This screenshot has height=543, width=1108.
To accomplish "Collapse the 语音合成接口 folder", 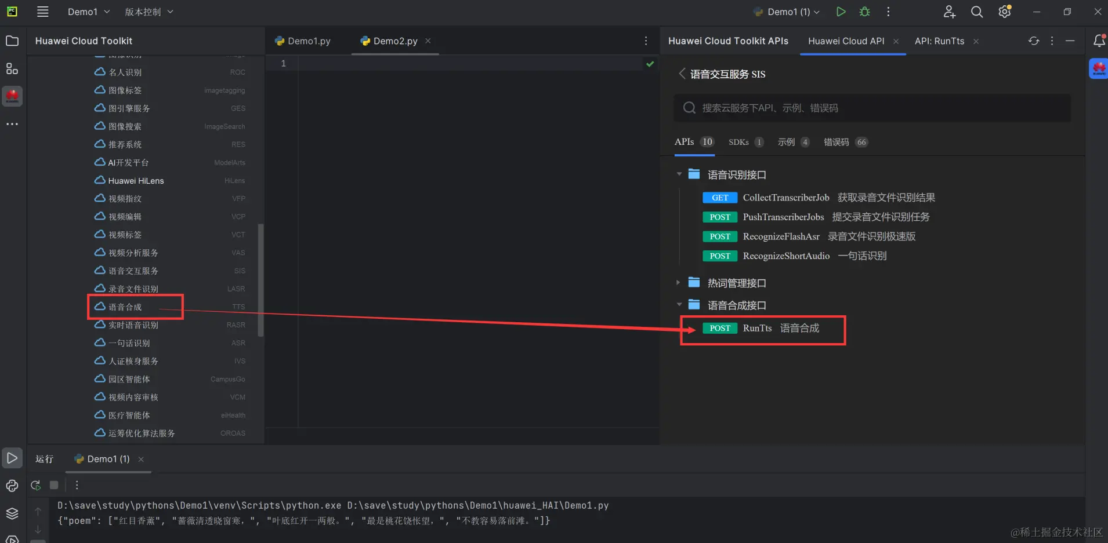I will point(679,304).
